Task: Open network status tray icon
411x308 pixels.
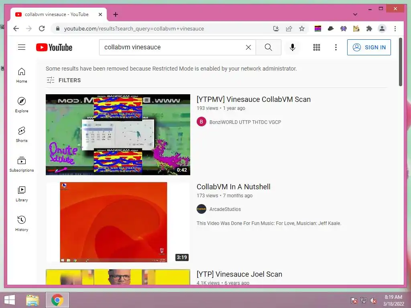Action: tap(364, 300)
